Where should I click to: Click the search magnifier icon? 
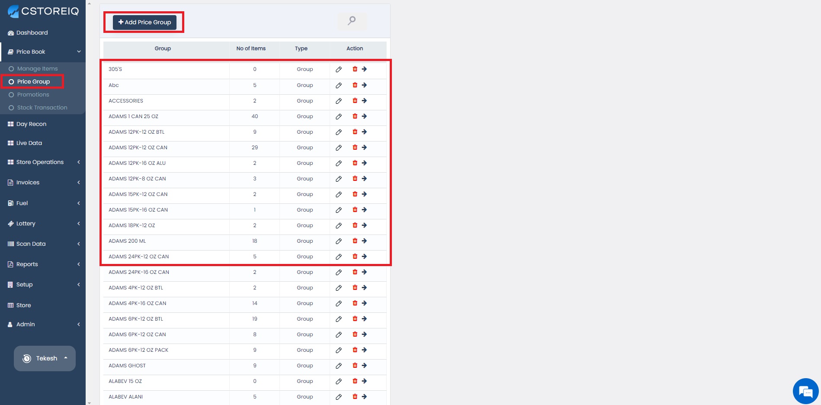click(x=352, y=20)
